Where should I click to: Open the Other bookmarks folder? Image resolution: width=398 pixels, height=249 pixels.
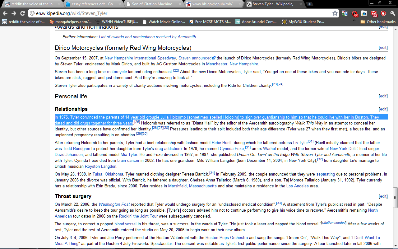pyautogui.click(x=378, y=22)
